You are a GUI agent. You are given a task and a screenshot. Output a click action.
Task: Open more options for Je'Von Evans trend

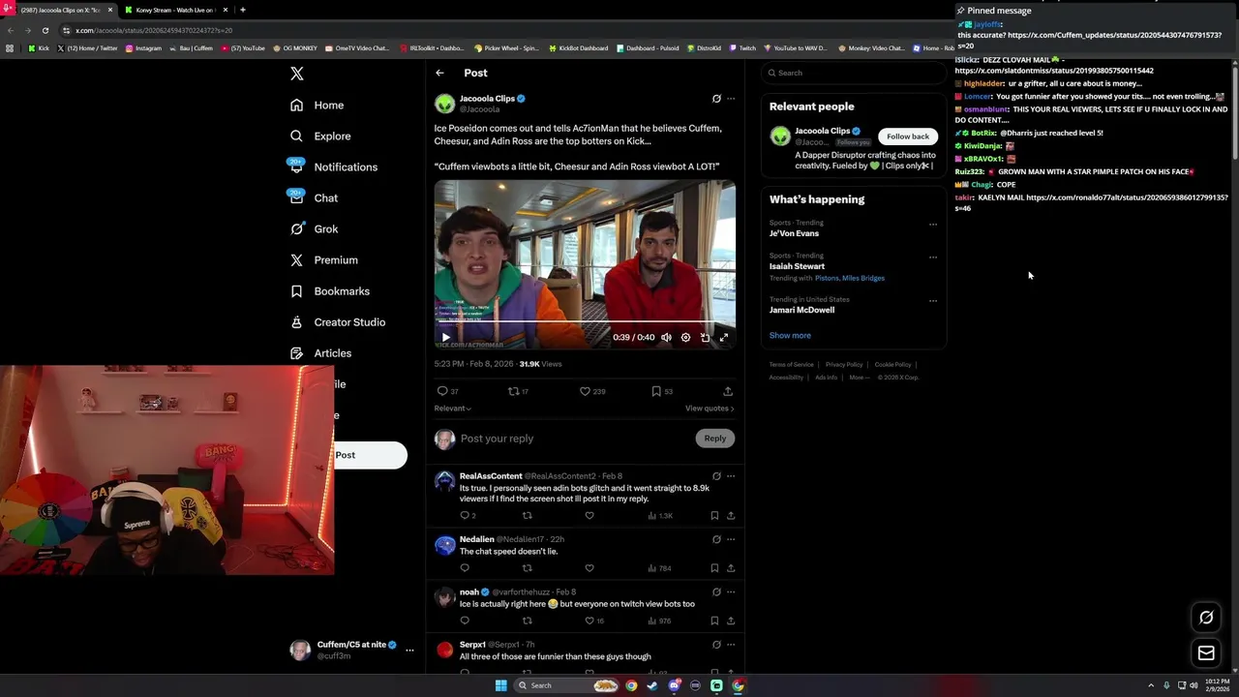[x=933, y=225]
